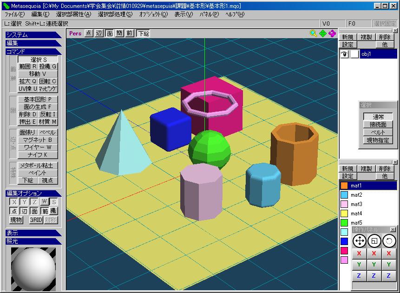Toggle the obj1 lock box
Screen dimensions: 400x293
pos(355,54)
